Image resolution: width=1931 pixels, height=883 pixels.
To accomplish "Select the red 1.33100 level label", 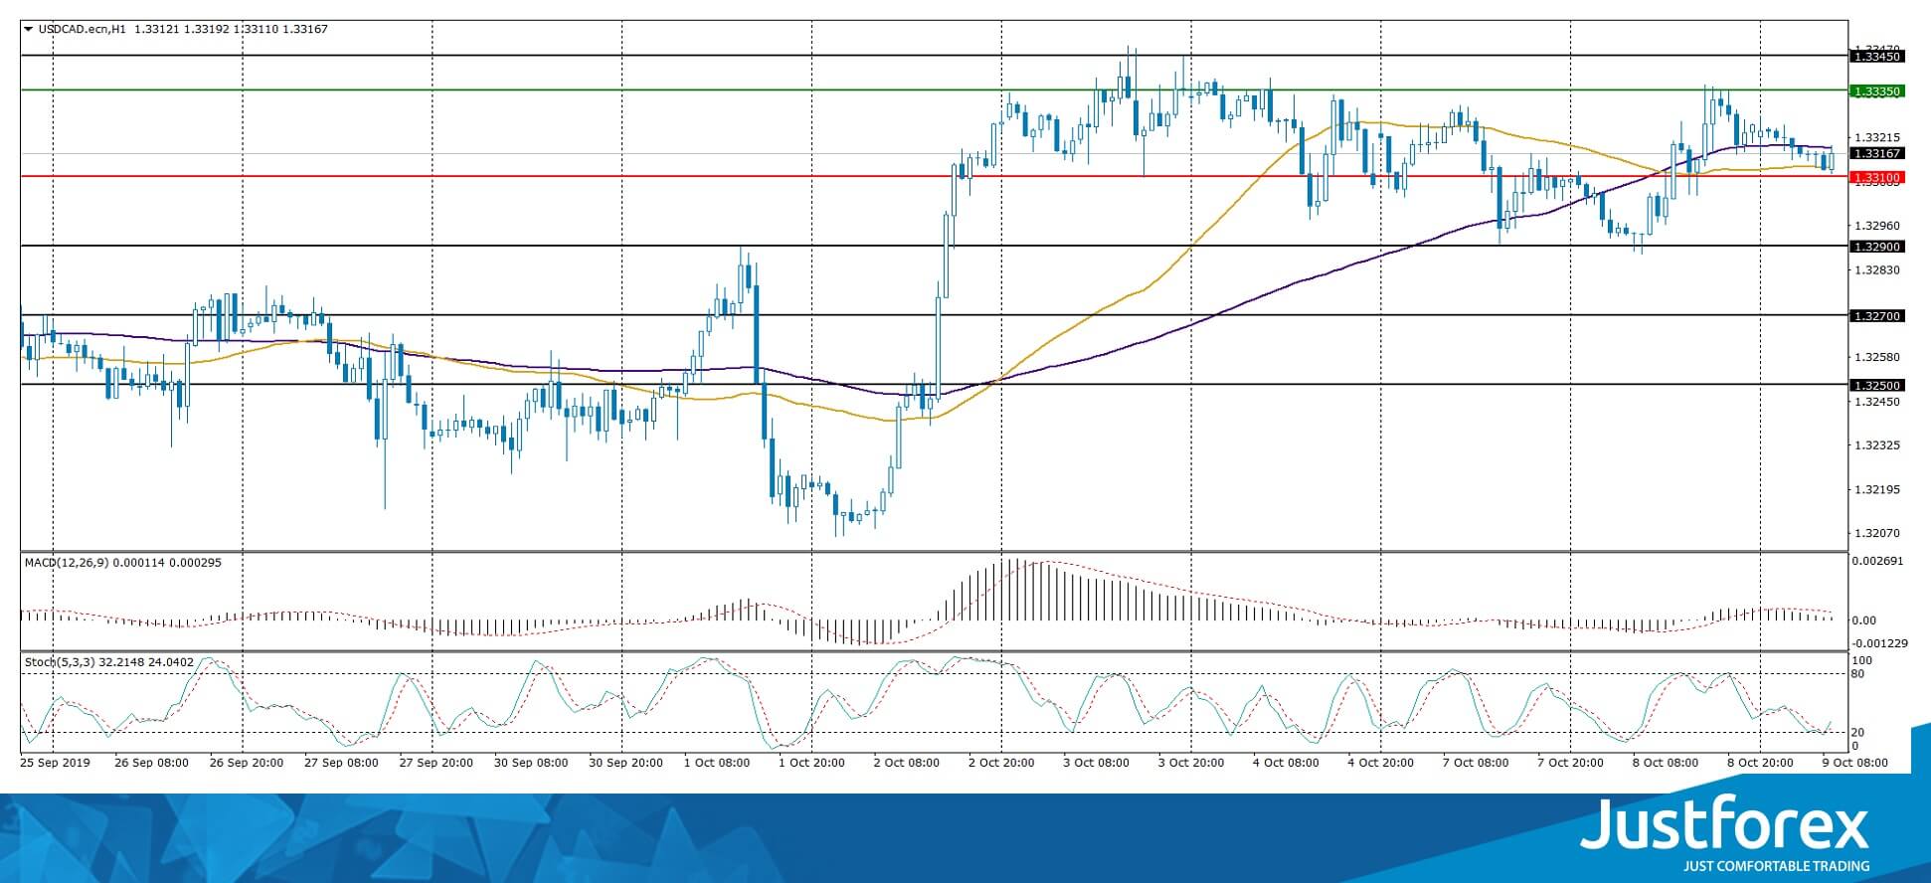I will (x=1877, y=178).
